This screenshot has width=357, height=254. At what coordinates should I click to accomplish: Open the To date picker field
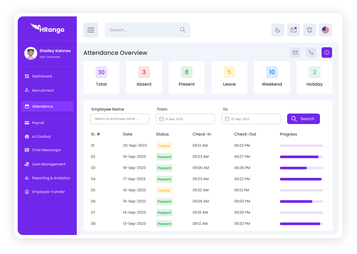251,119
